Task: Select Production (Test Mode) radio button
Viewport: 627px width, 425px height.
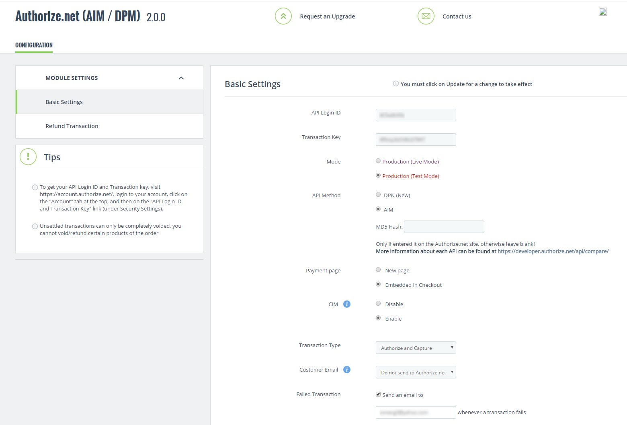Action: [378, 175]
